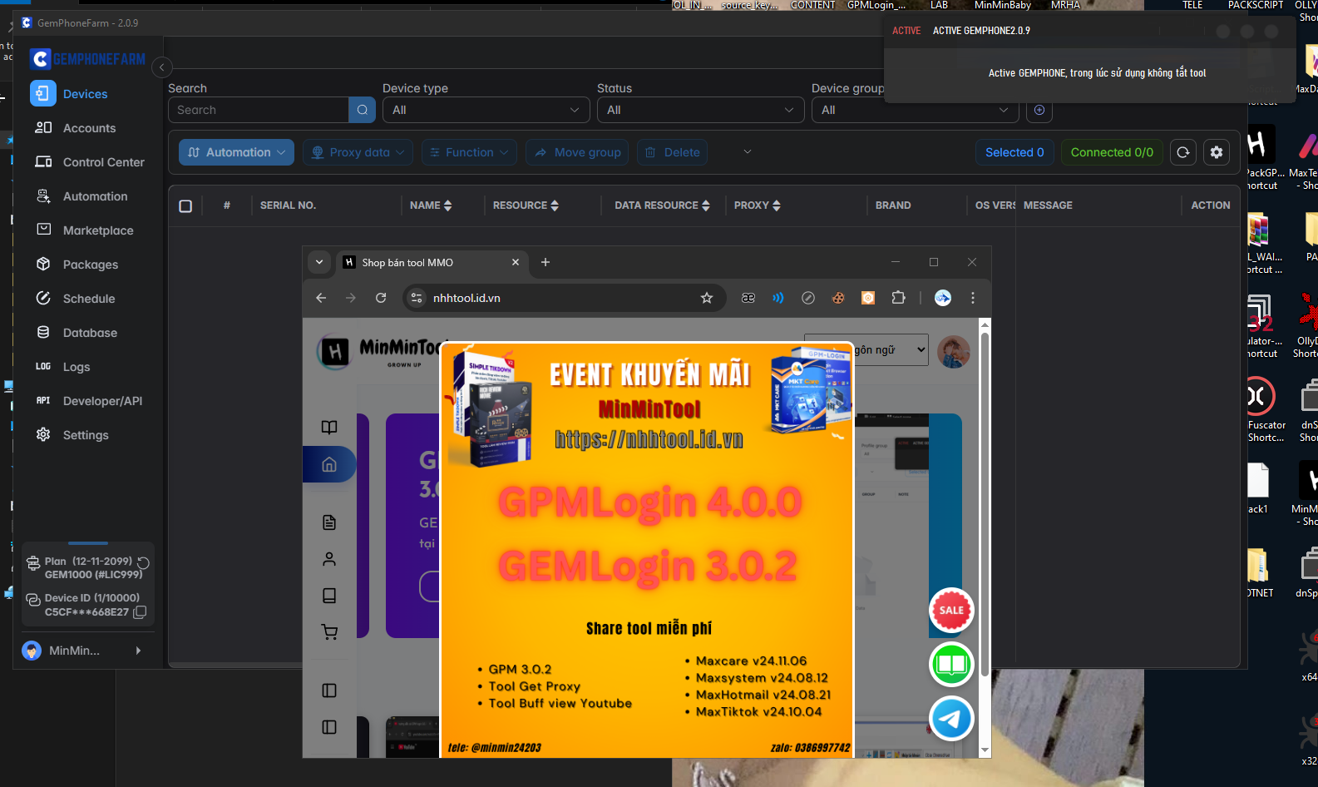Expand the Status filter dropdown
Viewport: 1318px width, 787px height.
700,110
